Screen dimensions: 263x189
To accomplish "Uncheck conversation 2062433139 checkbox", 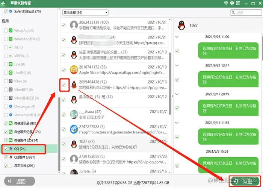I will (x=63, y=25).
